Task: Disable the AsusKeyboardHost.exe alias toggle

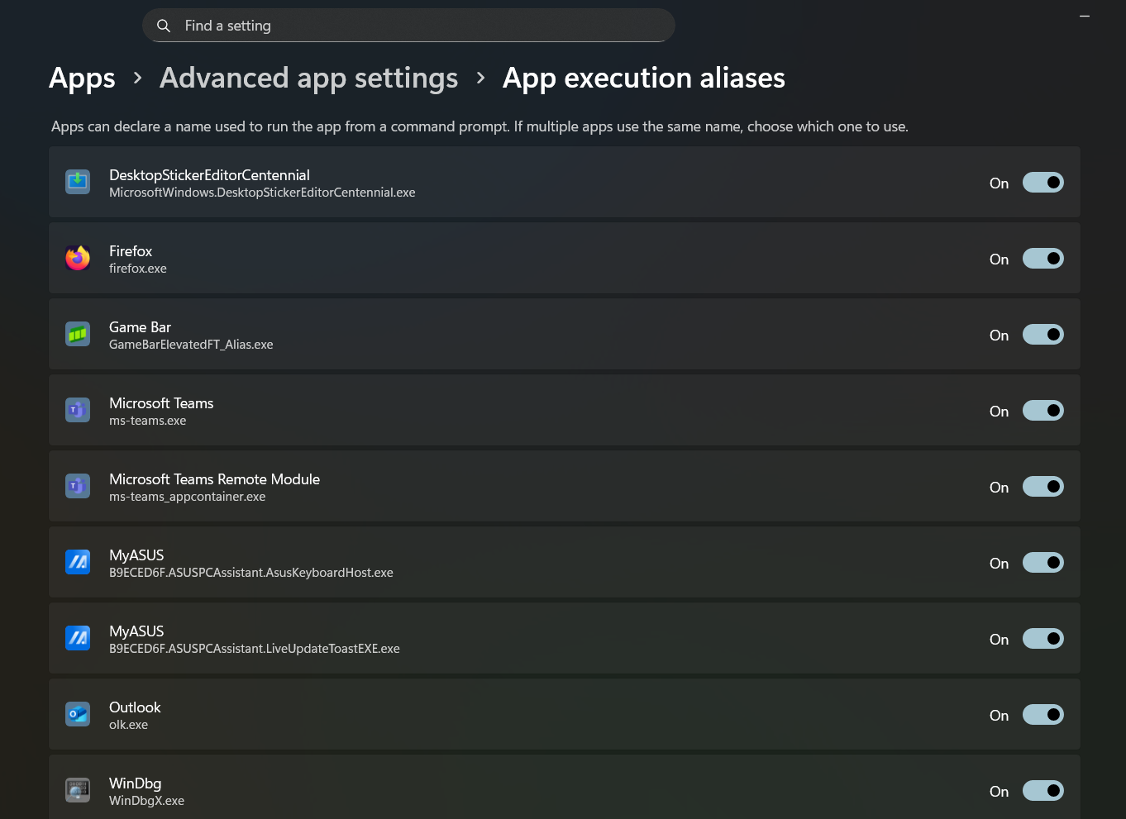Action: [x=1043, y=563]
